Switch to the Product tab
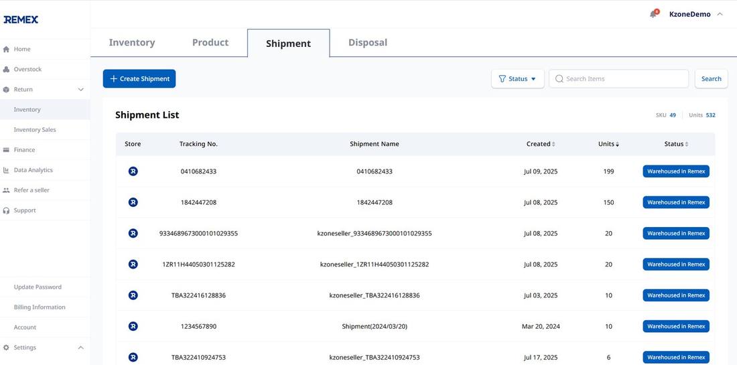The height and width of the screenshot is (365, 737). tap(210, 43)
